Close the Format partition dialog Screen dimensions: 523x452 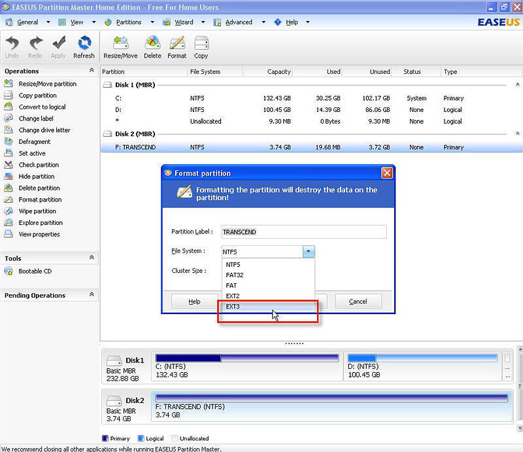pos(387,173)
